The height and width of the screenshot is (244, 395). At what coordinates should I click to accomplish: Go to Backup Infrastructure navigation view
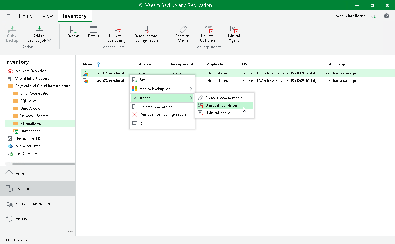(38, 204)
